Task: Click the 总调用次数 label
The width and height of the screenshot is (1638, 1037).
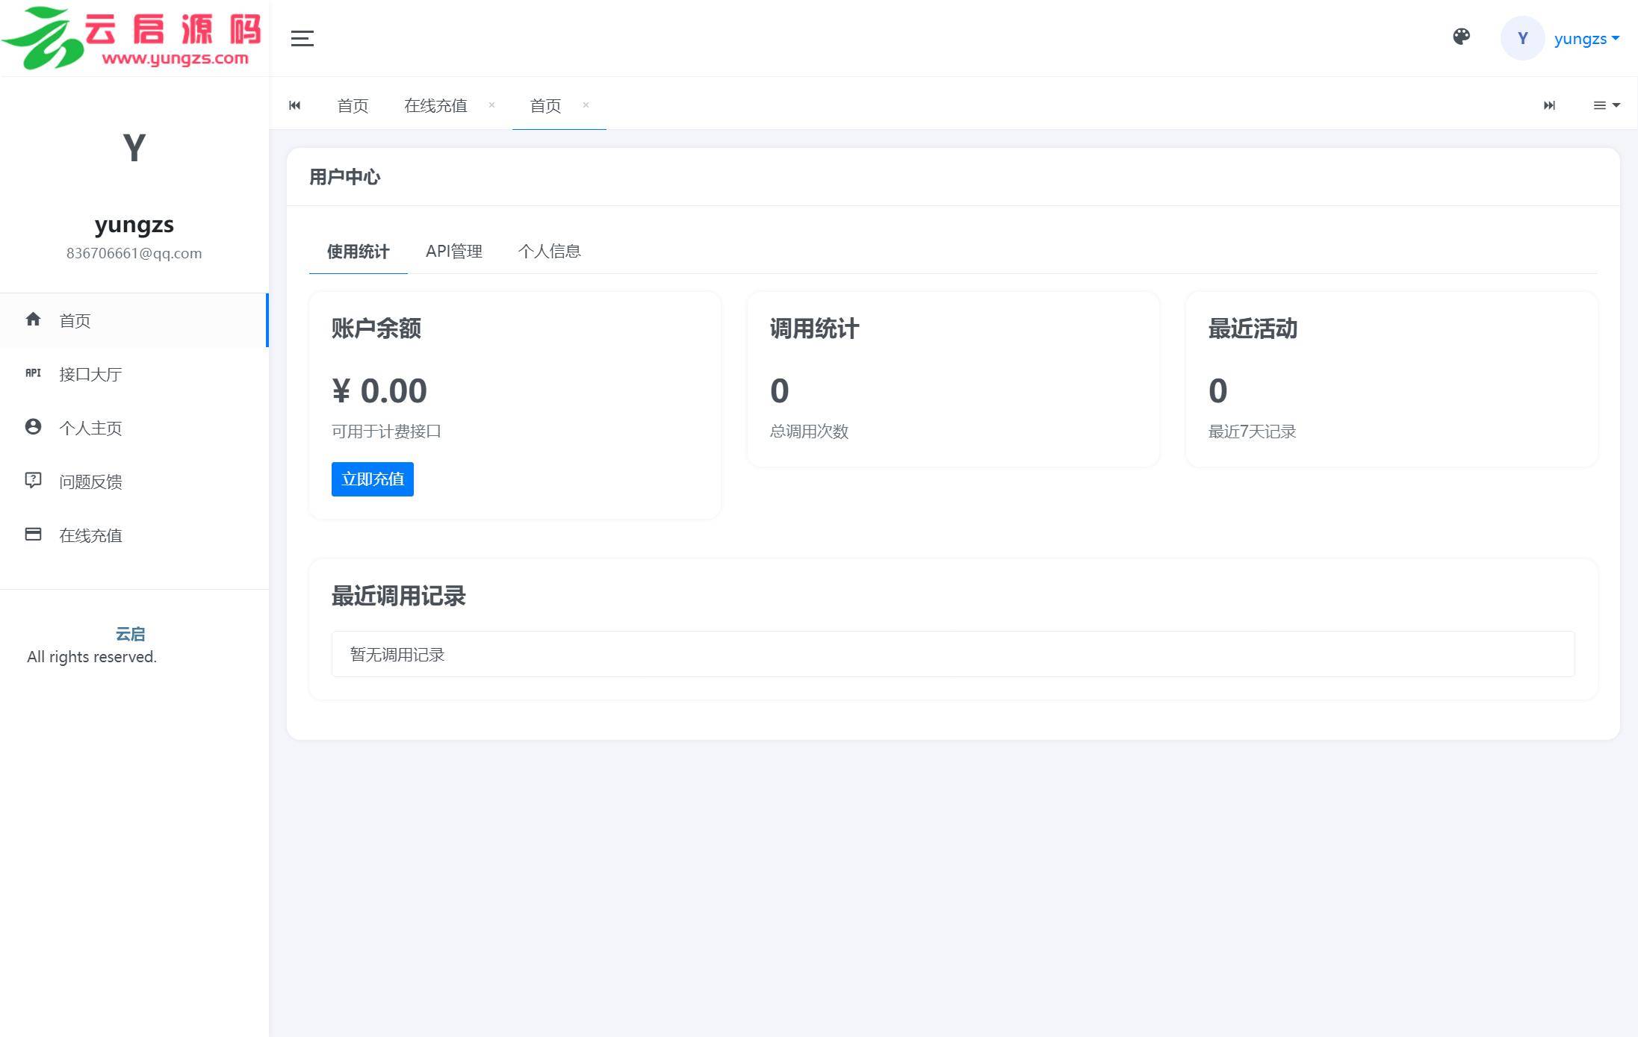Action: click(x=809, y=432)
